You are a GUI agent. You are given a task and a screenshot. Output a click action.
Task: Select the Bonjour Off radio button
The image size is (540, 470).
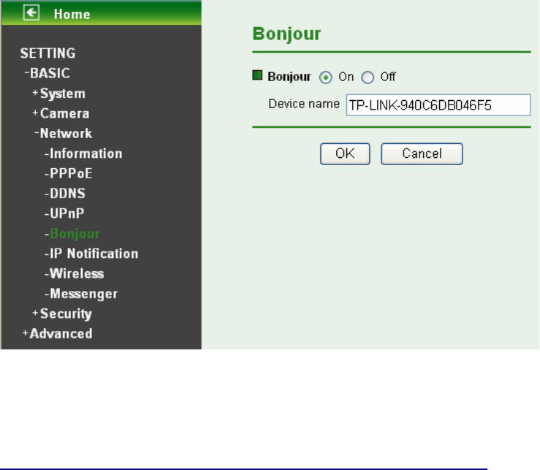(x=368, y=77)
